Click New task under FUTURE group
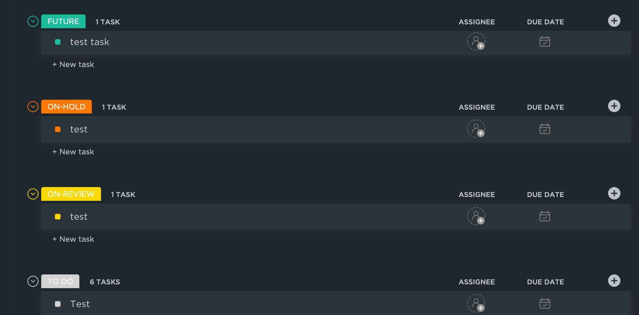Screen dimensions: 639x315 pyautogui.click(x=73, y=65)
